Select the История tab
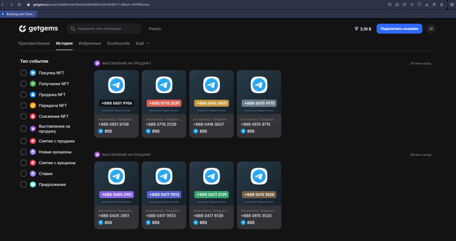Screen dimensions: 456x241 [64, 43]
